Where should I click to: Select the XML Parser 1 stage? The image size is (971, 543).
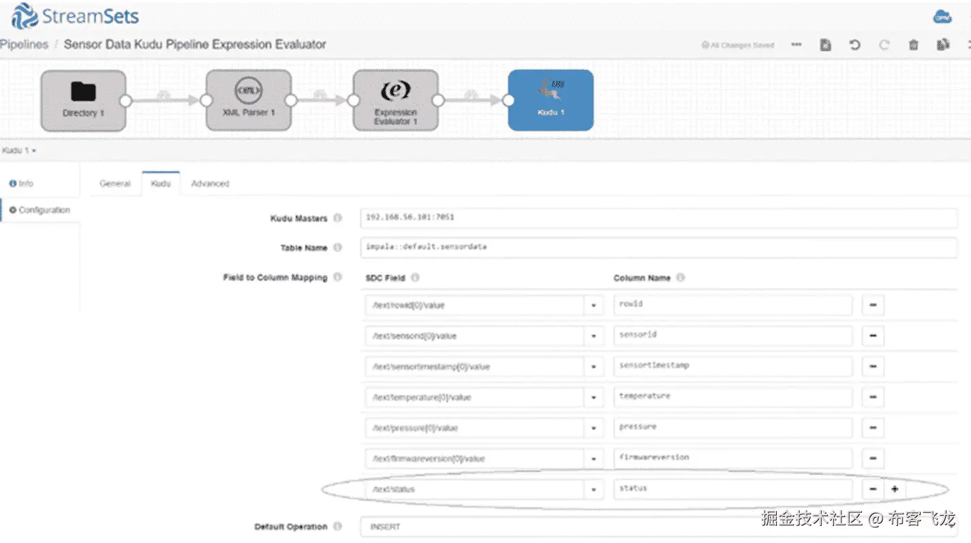pyautogui.click(x=249, y=100)
